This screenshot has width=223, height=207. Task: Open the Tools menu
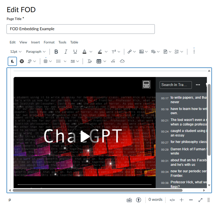tap(62, 42)
